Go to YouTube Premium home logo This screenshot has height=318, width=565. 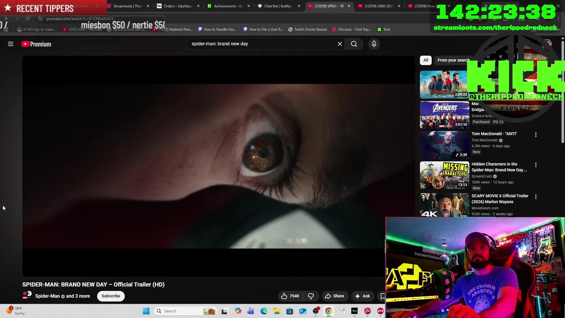36,44
